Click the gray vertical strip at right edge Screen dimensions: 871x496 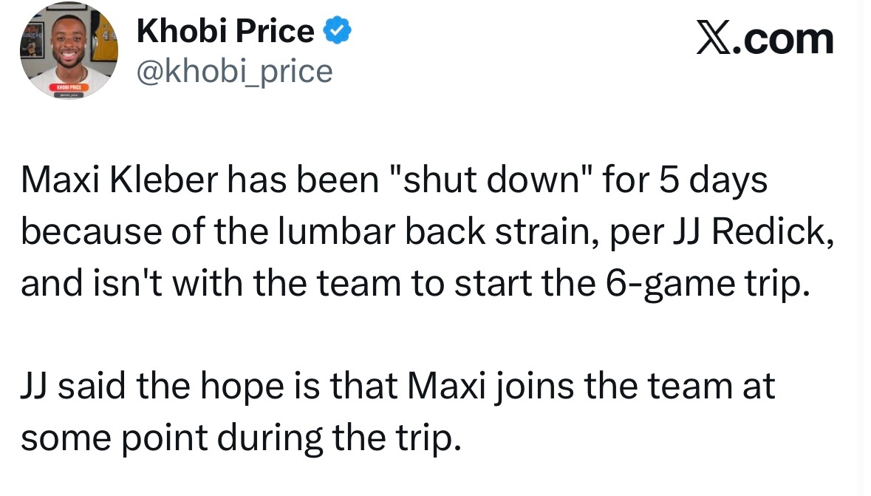point(867,248)
